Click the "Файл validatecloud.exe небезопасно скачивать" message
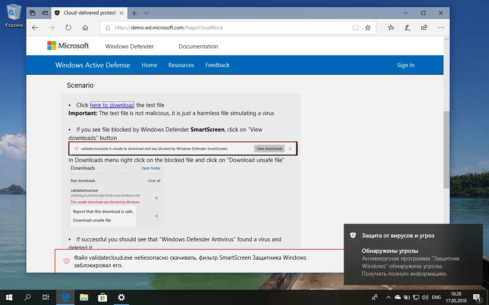This screenshot has height=305, width=489. [x=190, y=261]
